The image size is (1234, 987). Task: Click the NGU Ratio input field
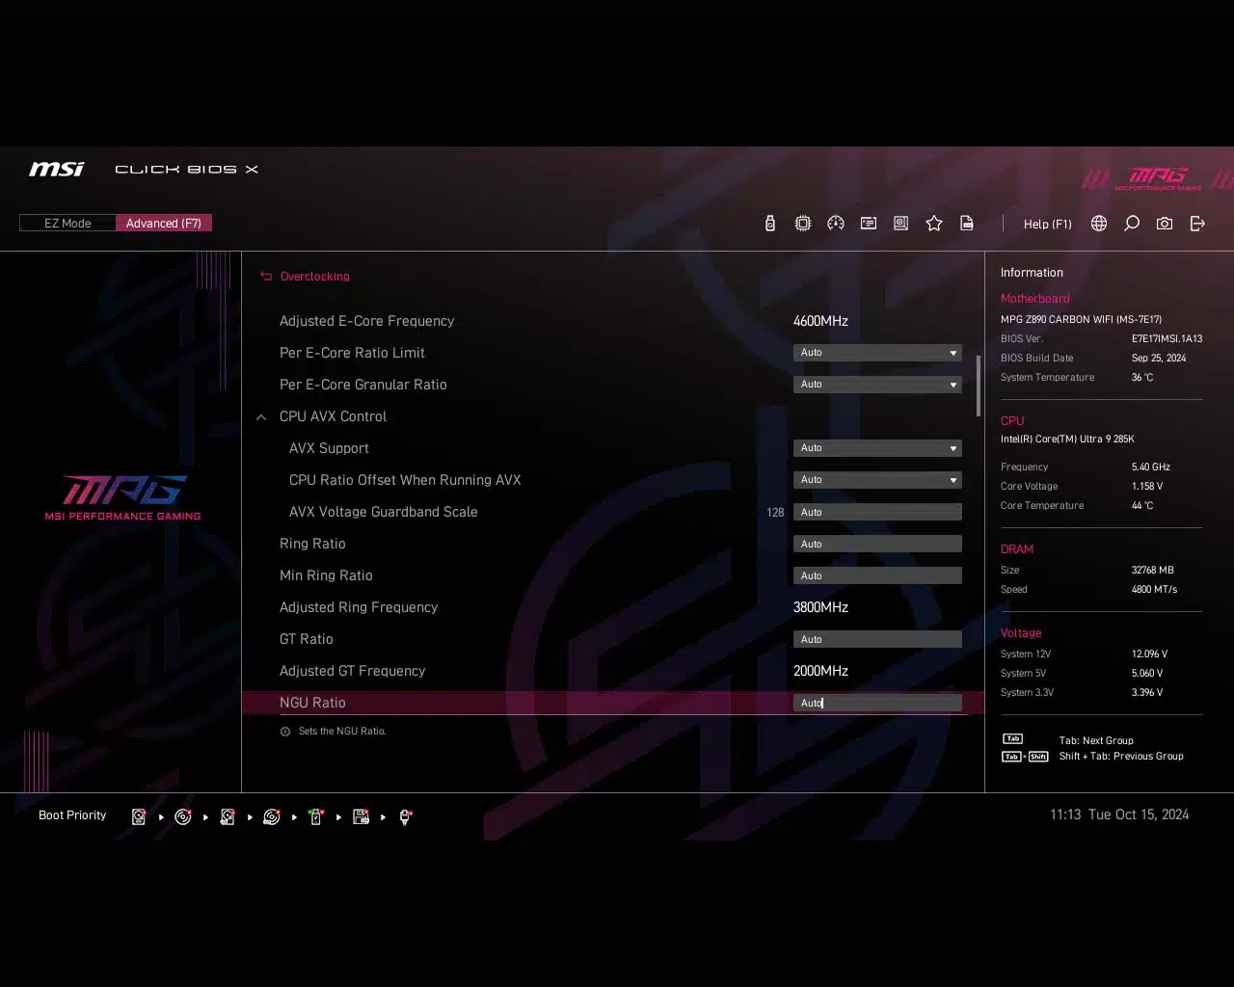click(x=877, y=703)
